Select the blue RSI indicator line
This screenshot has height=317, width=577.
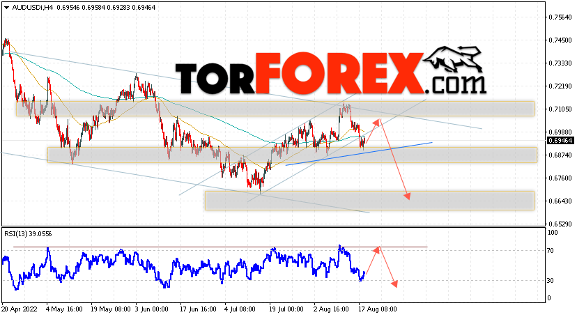[x=183, y=267]
